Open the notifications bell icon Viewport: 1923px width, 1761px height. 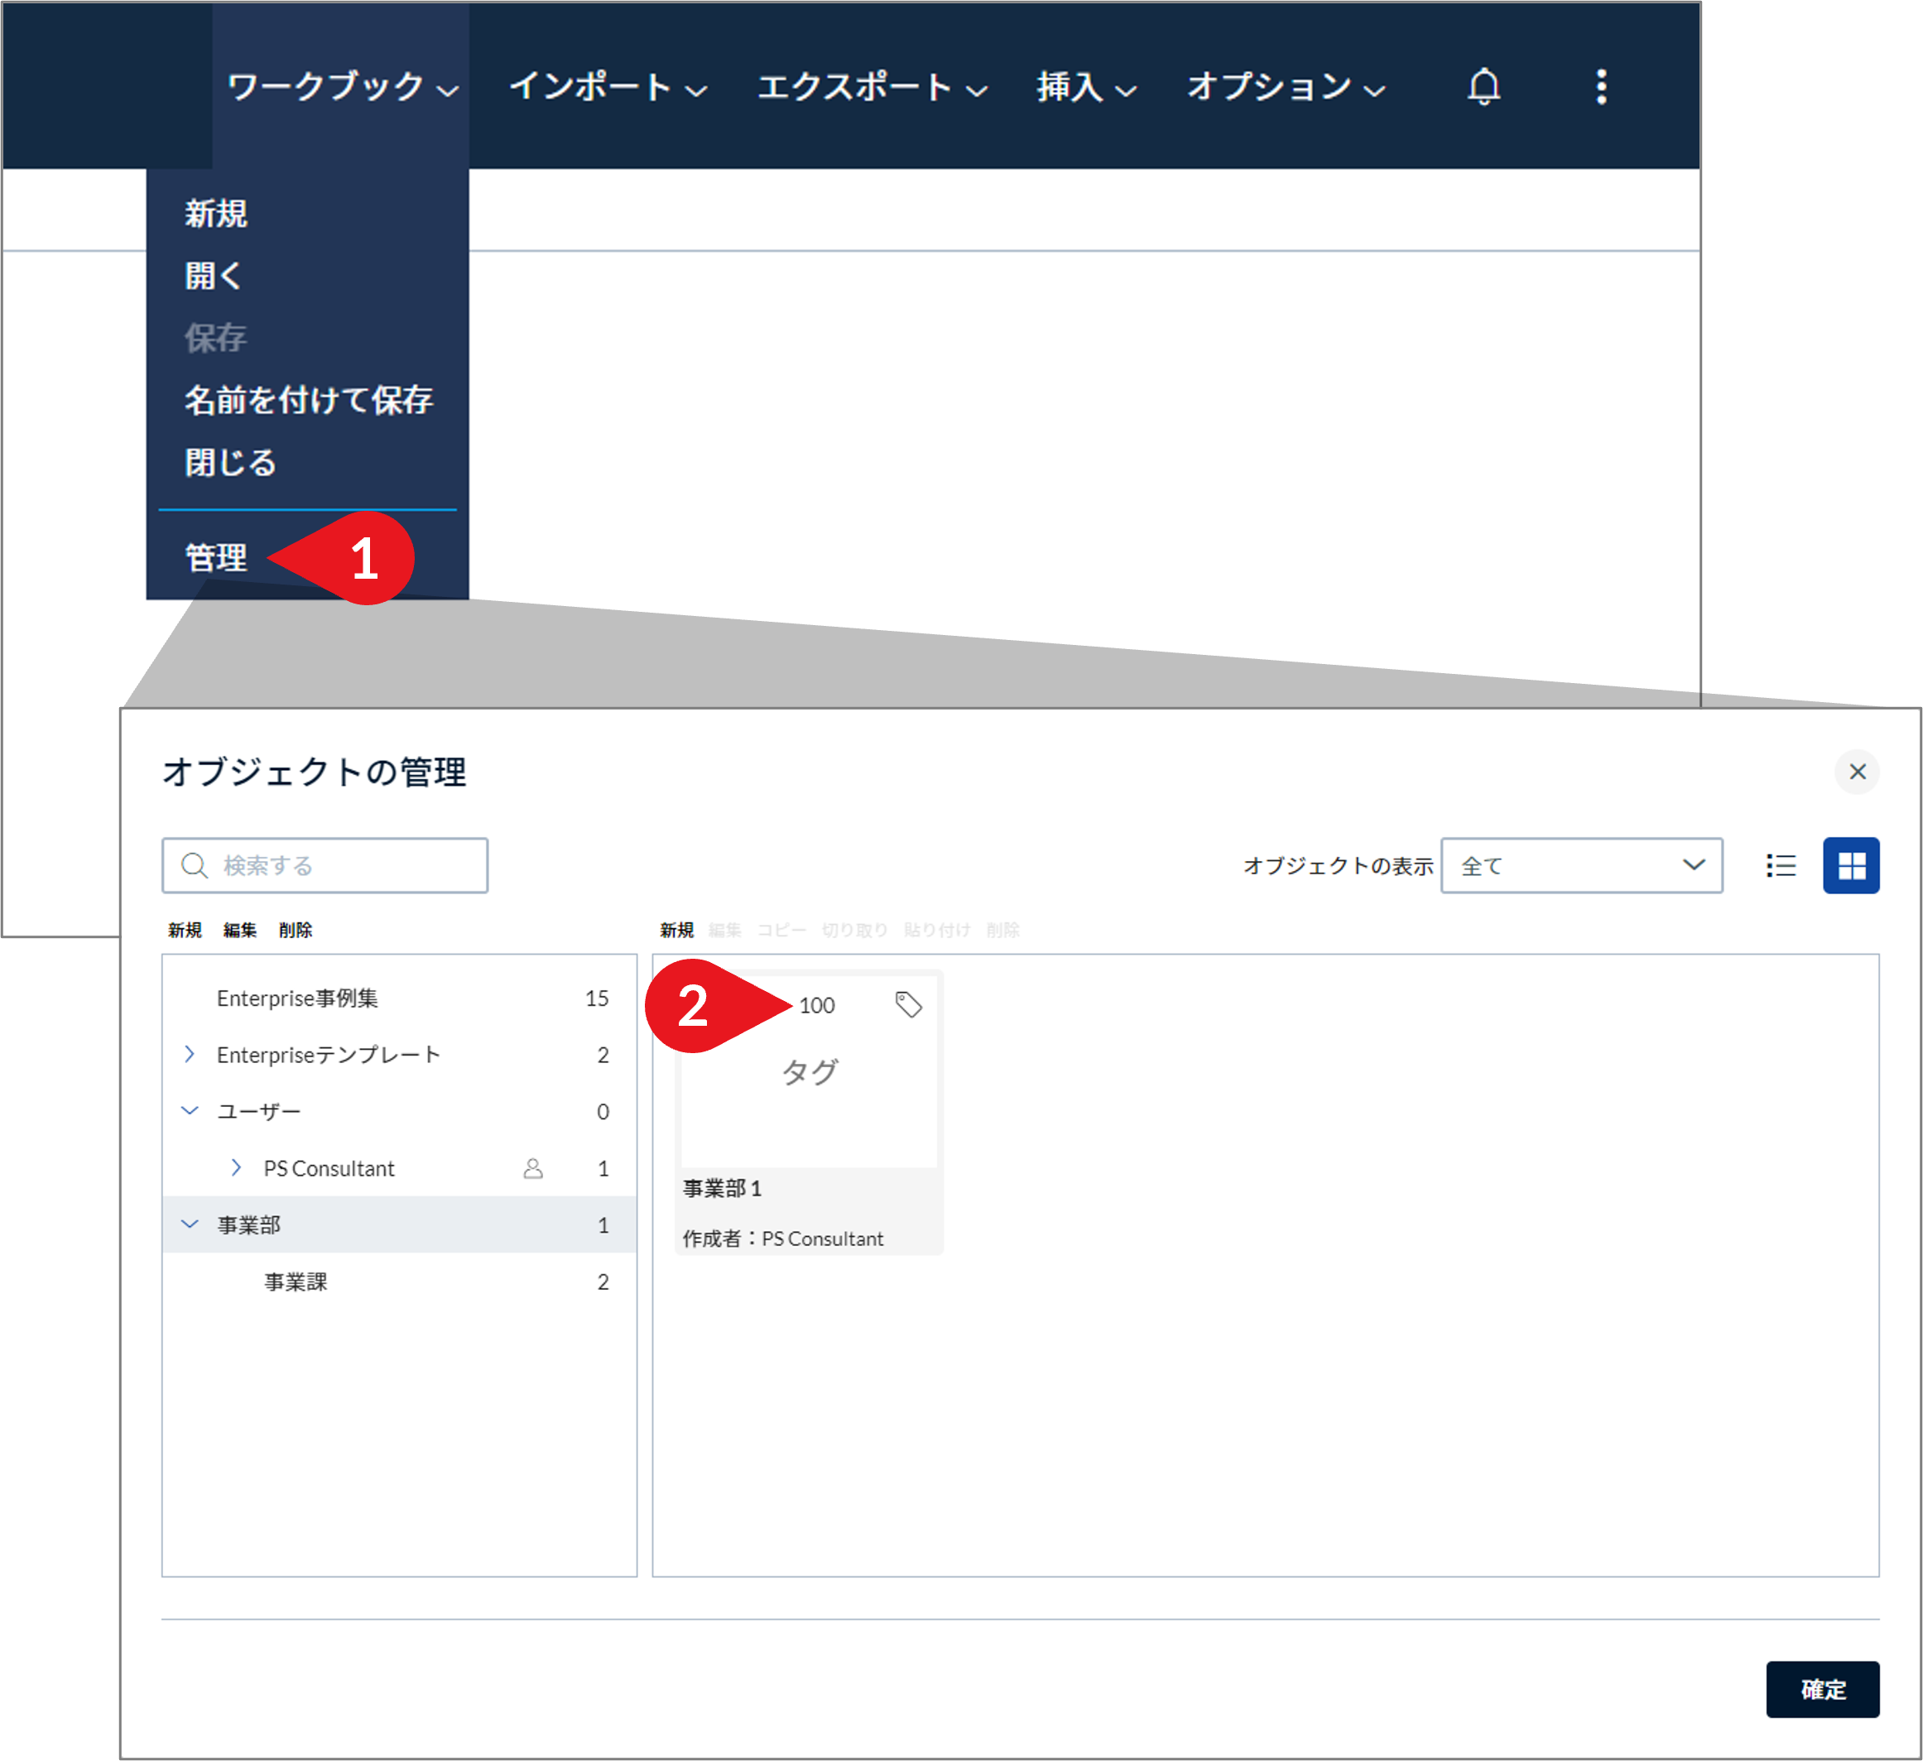(1484, 88)
